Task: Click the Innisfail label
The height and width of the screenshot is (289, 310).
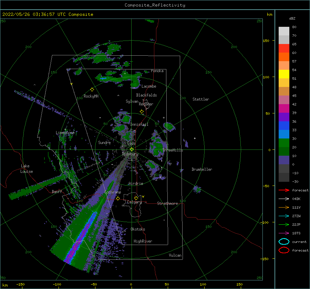Action: point(139,124)
